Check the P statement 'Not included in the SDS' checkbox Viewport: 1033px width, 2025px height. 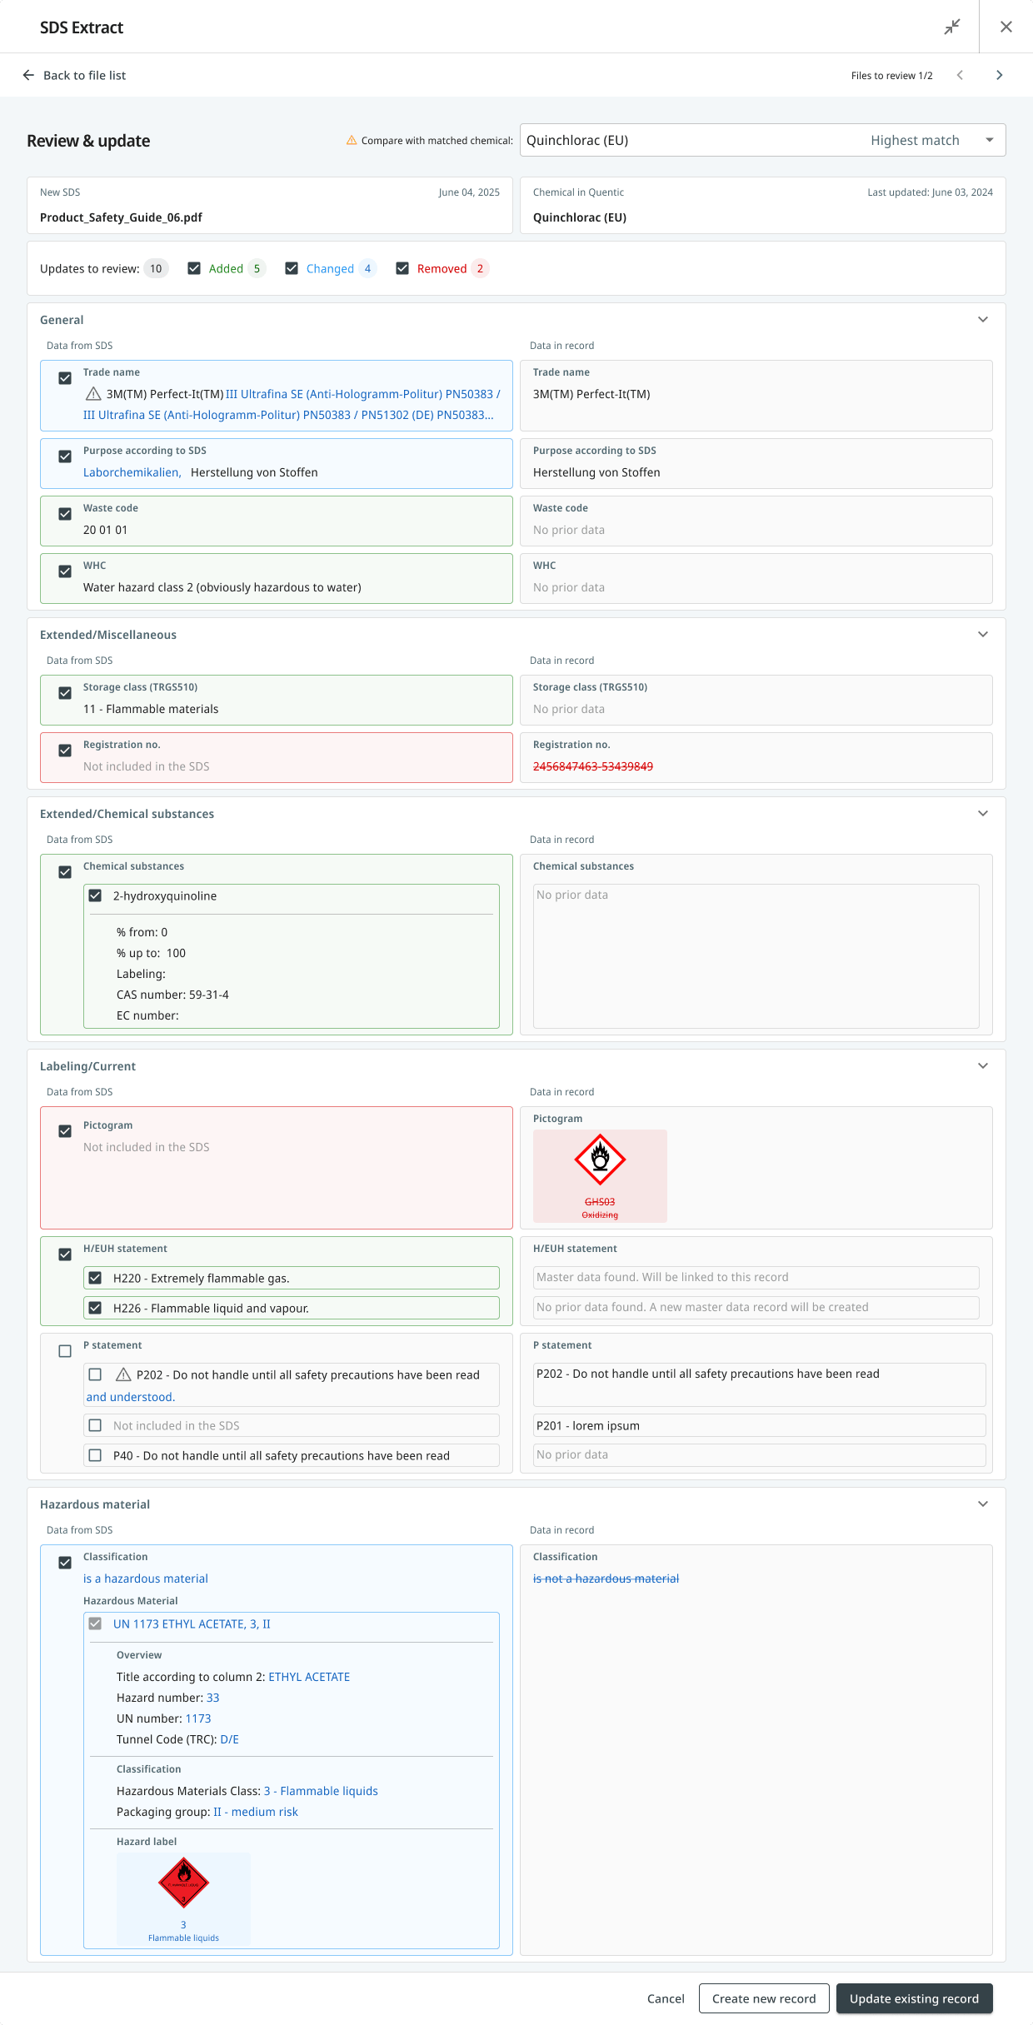click(95, 1425)
